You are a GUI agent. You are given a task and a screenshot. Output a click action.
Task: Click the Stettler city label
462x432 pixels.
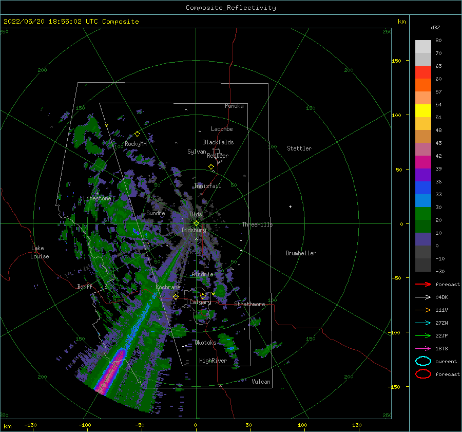click(299, 148)
